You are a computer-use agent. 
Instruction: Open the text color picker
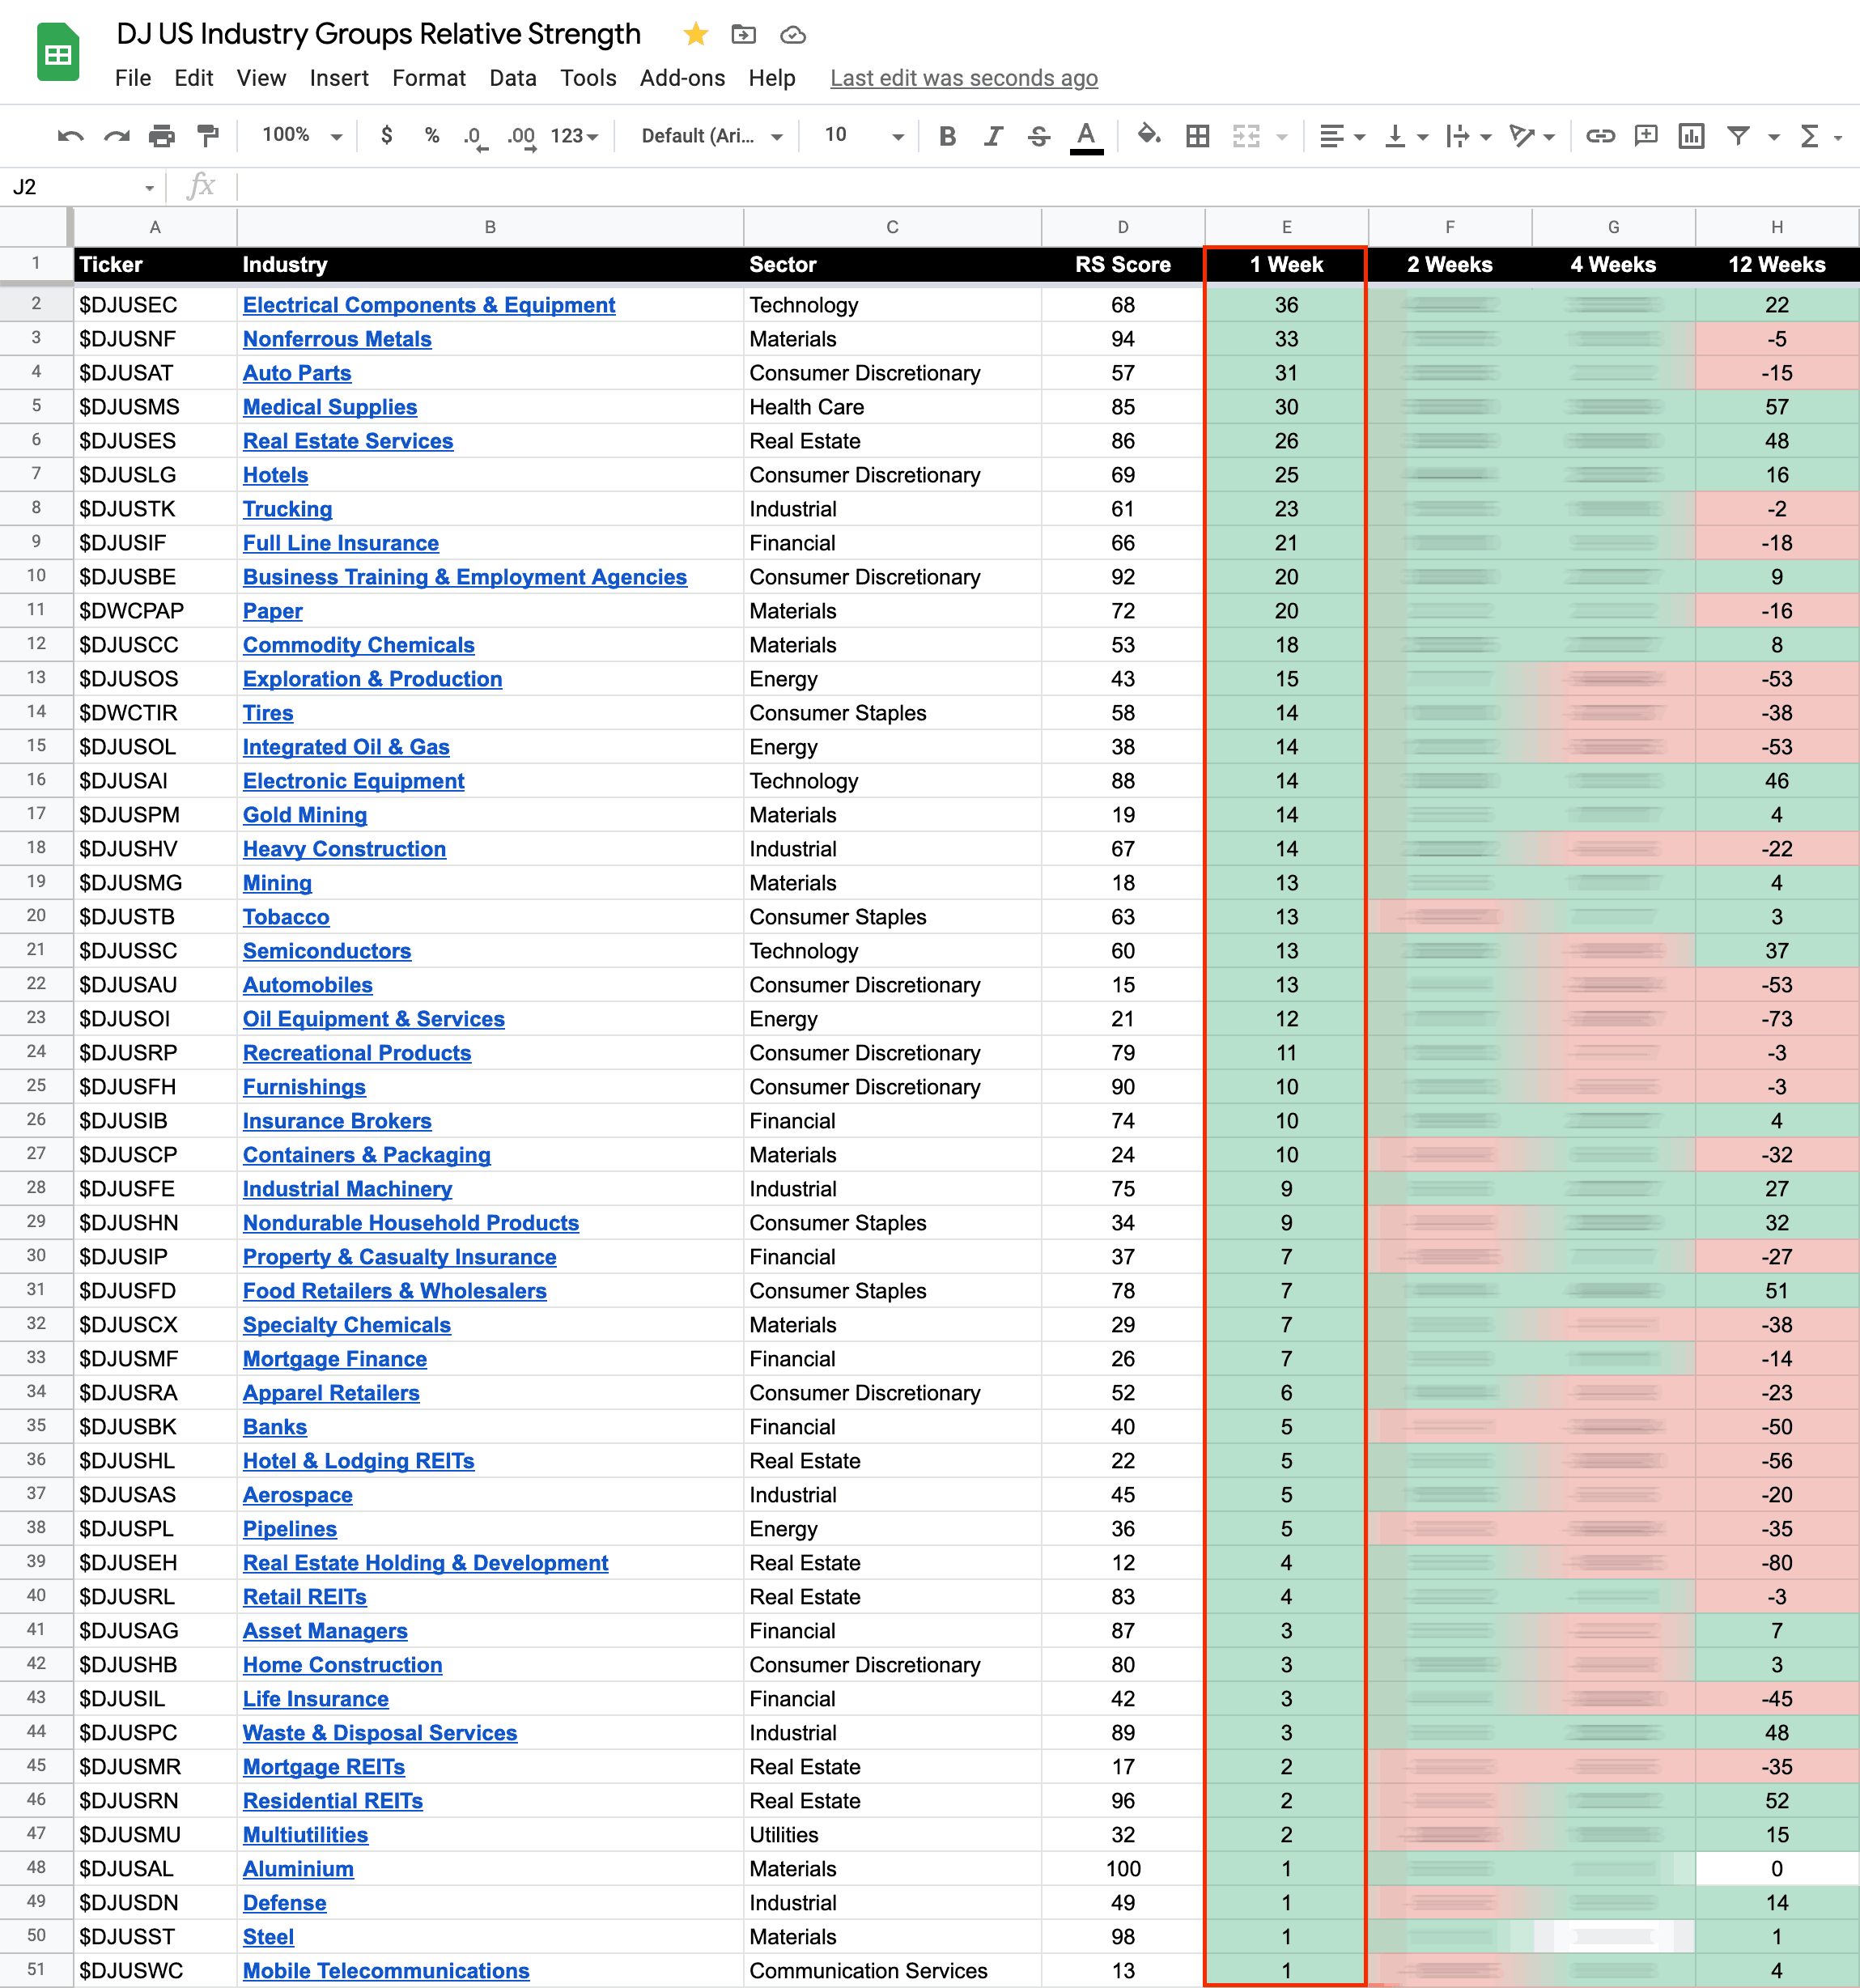1086,137
